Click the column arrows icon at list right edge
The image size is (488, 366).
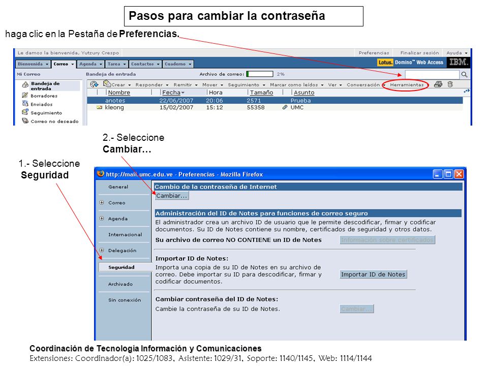pyautogui.click(x=466, y=91)
